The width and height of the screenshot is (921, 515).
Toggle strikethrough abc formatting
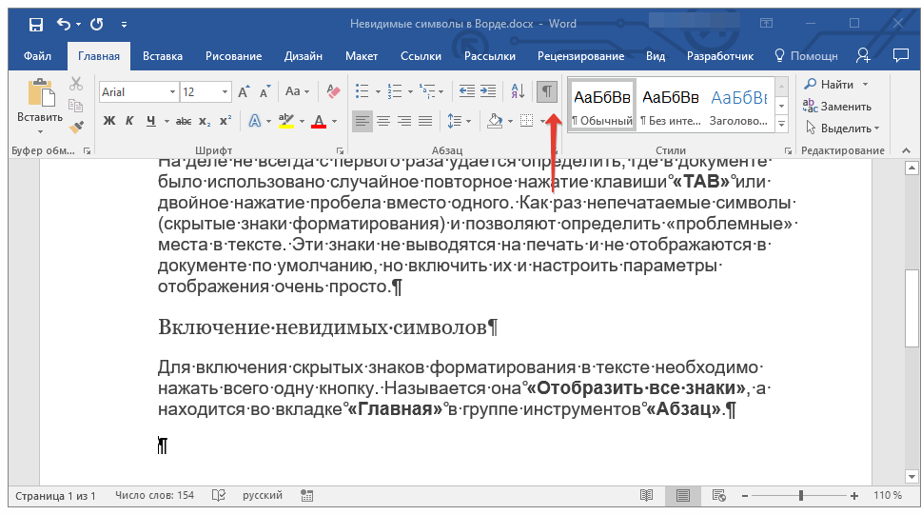coord(184,121)
